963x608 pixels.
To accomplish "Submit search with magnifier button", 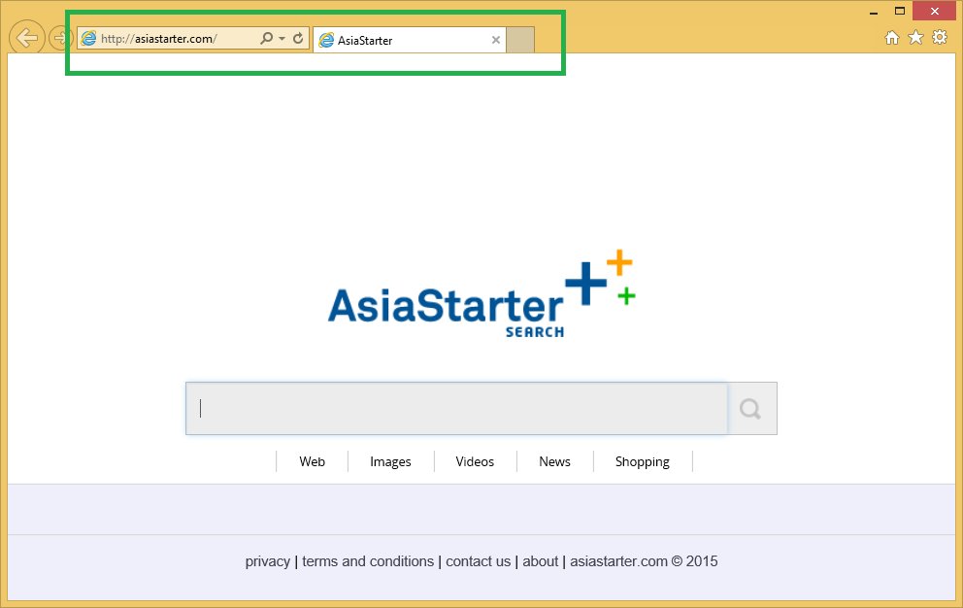I will (751, 408).
